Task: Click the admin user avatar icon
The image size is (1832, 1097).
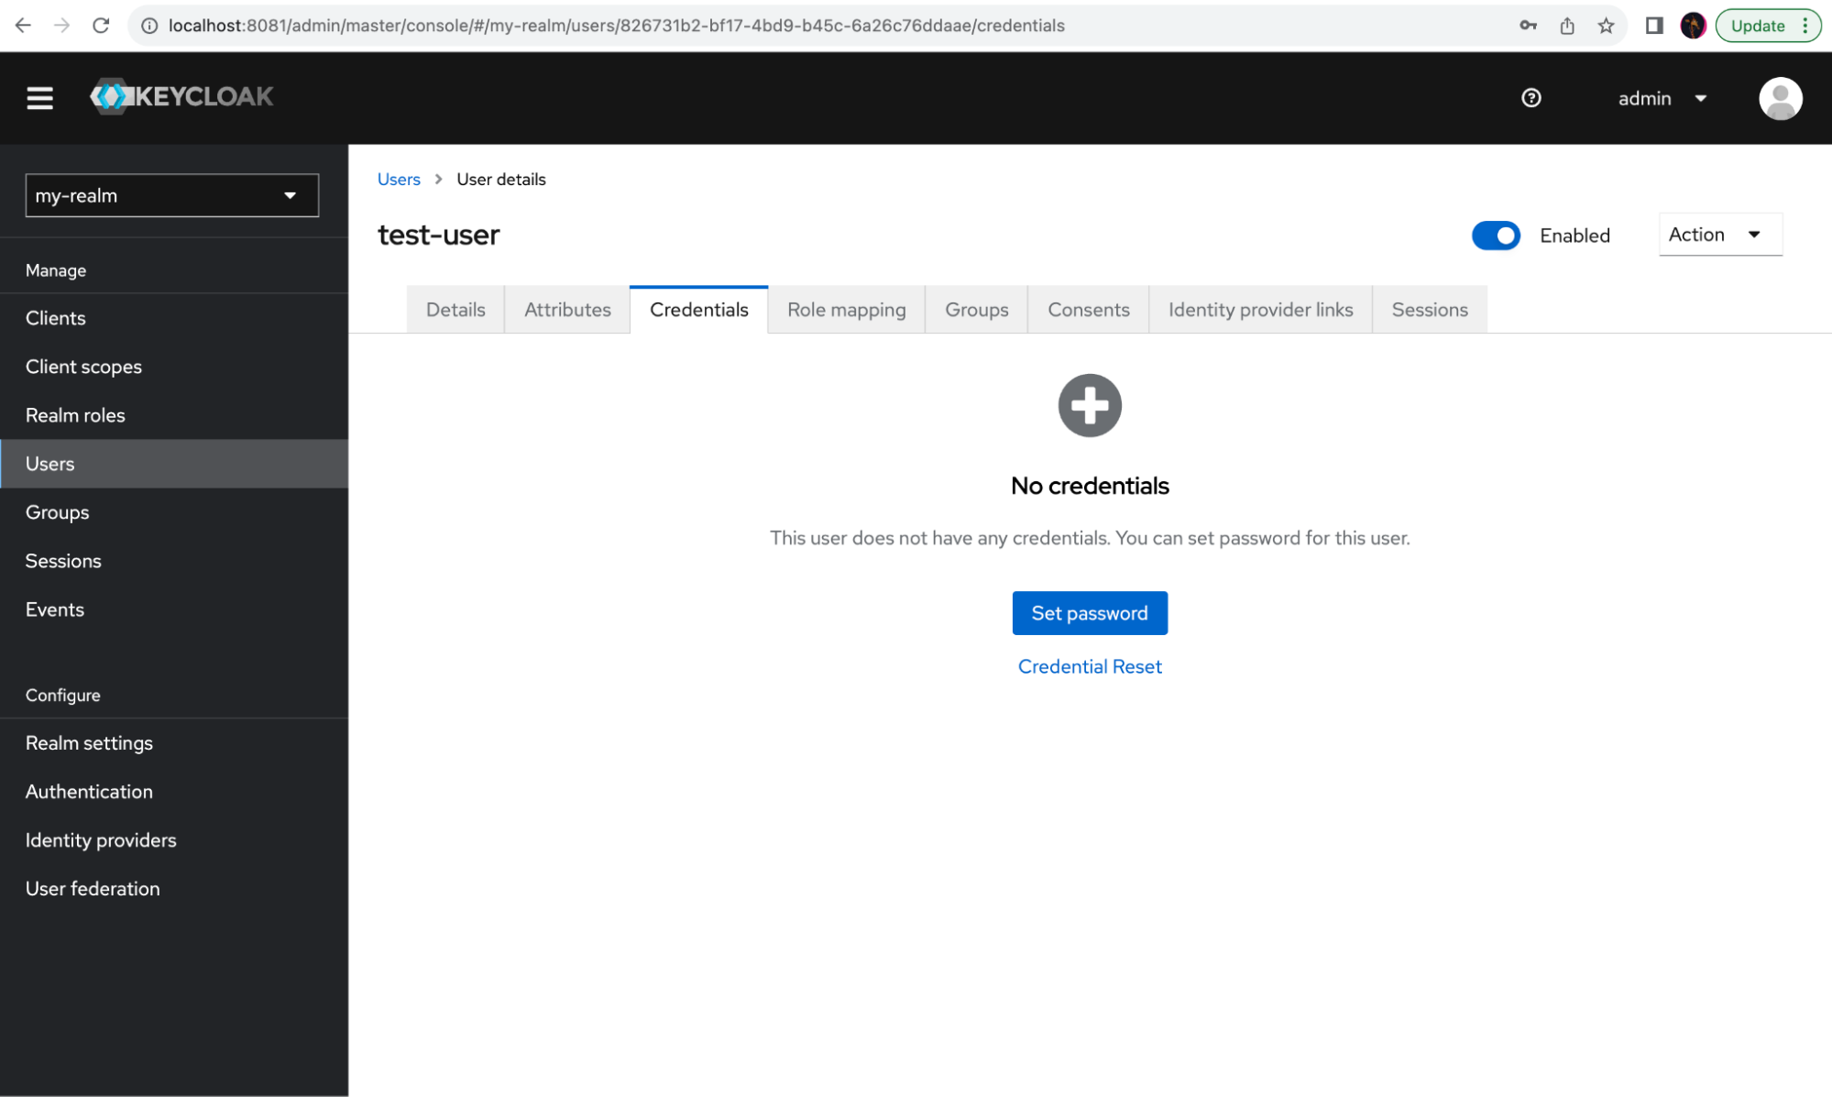Action: [x=1780, y=98]
